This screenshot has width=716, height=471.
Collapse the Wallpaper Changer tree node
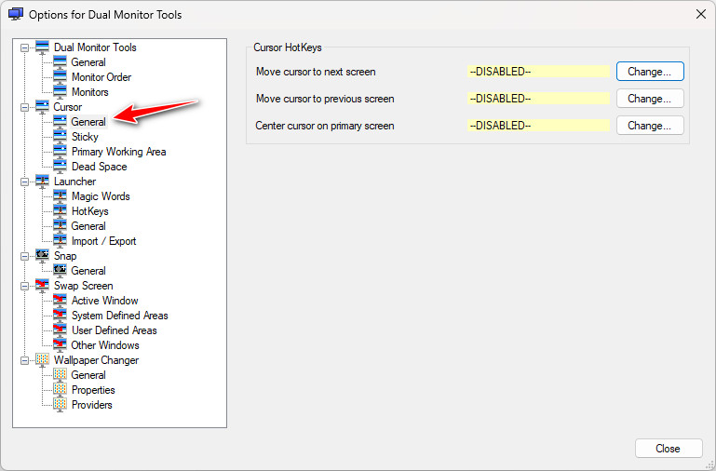[24, 360]
